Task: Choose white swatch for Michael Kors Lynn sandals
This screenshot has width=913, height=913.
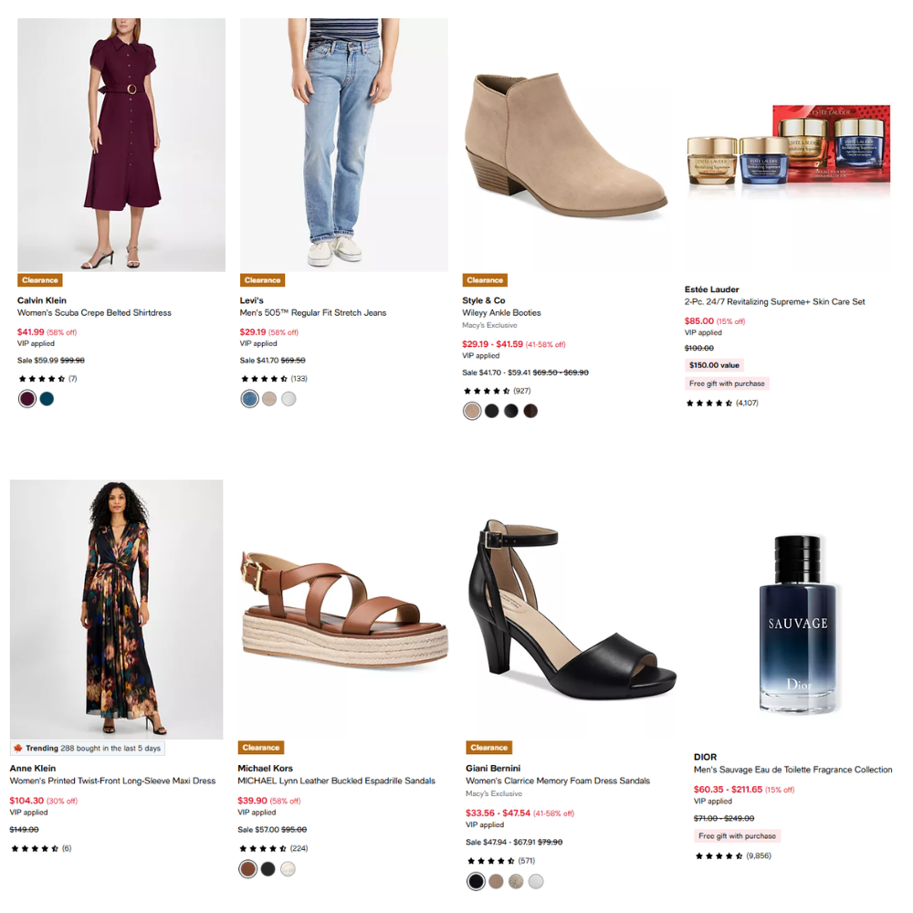Action: (x=288, y=869)
